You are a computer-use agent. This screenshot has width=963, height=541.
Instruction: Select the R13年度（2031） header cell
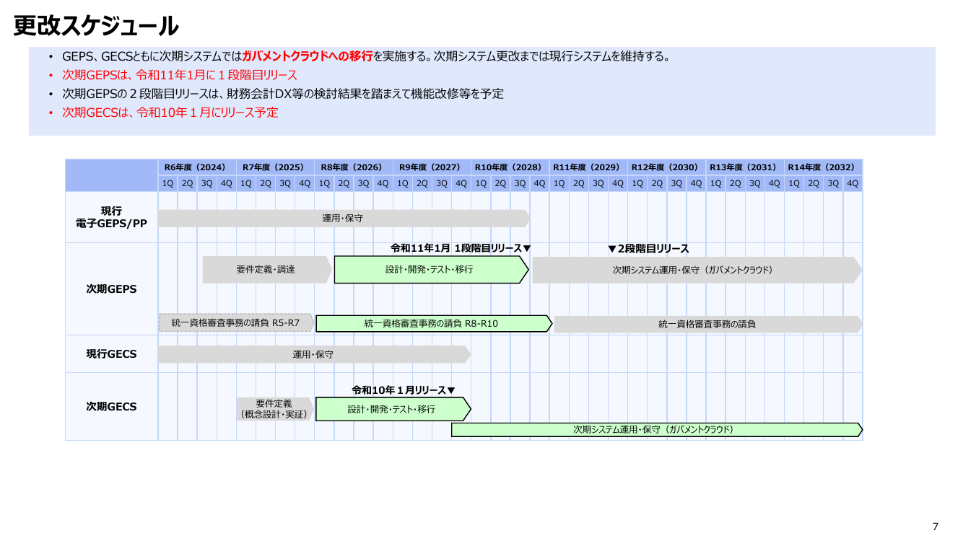(x=744, y=167)
